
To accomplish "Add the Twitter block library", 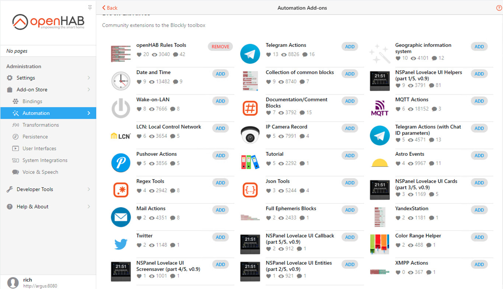I will [x=220, y=237].
